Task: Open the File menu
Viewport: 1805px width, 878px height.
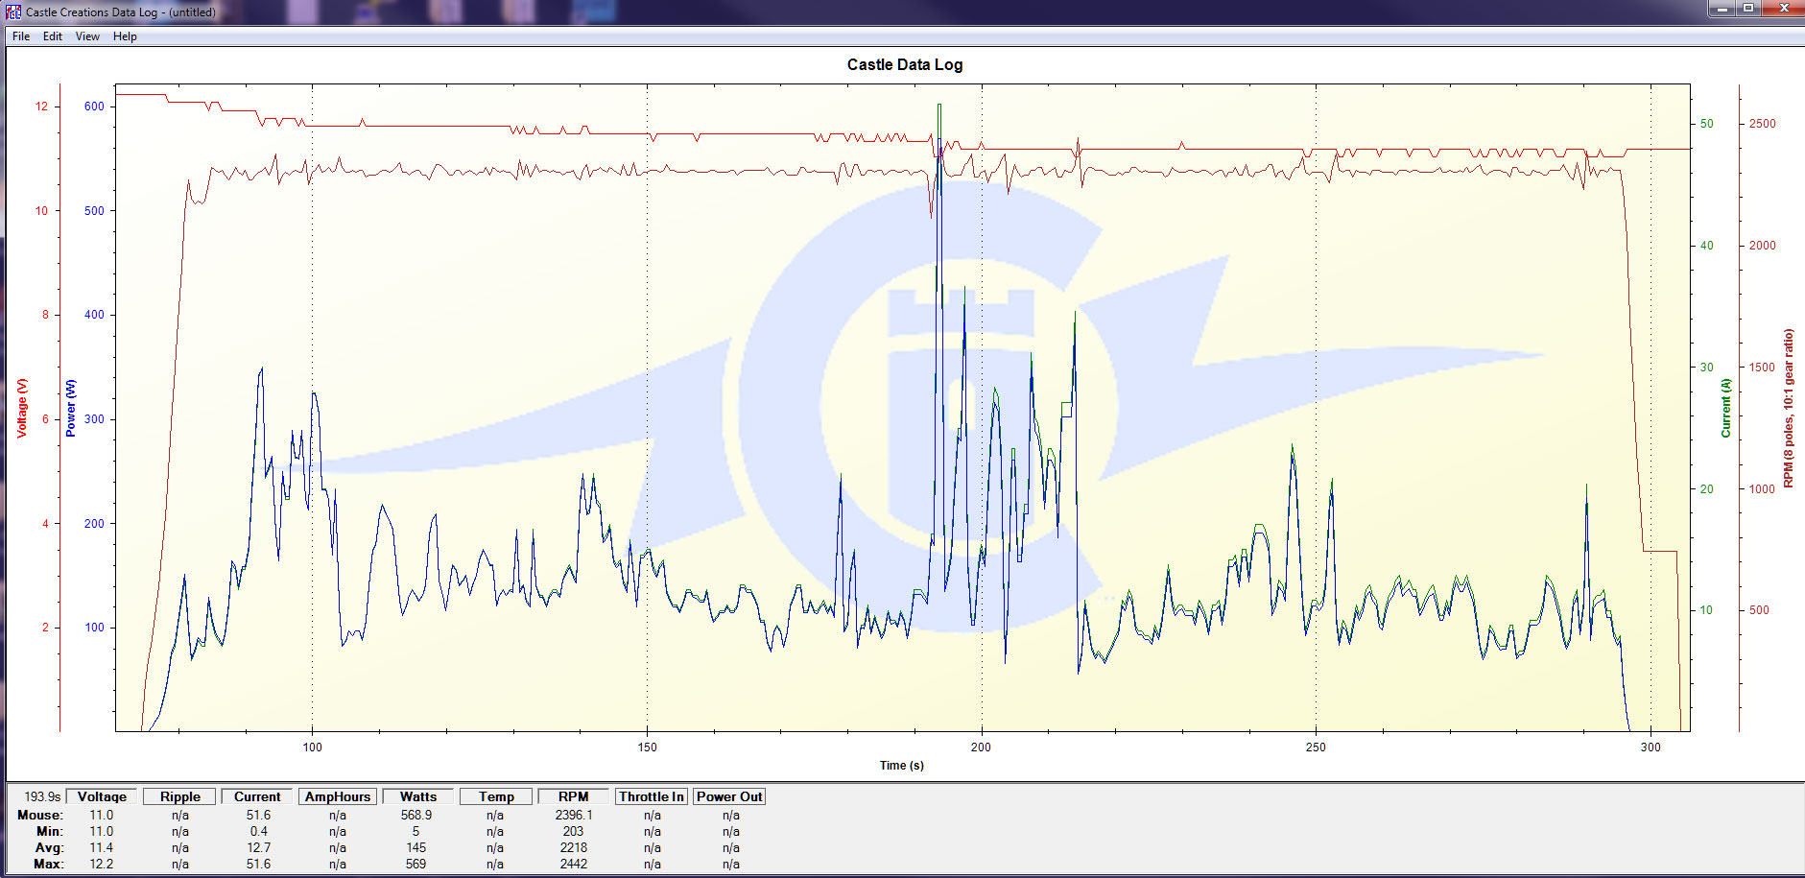Action: coord(21,36)
